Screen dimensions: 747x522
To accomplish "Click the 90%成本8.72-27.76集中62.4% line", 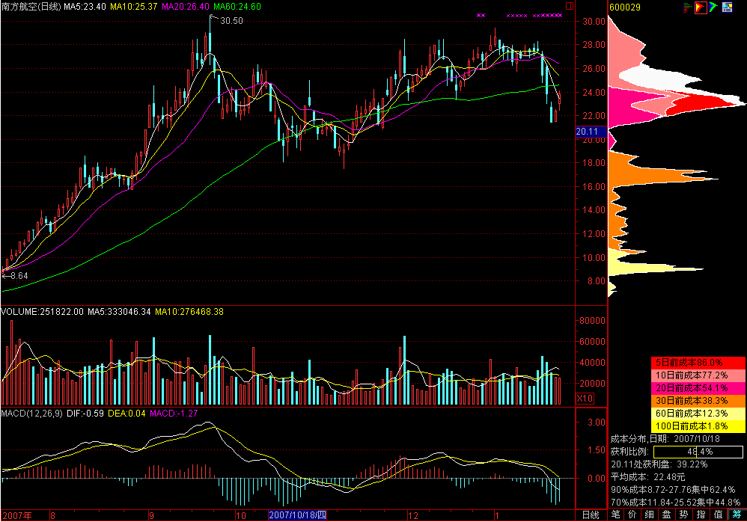I will [x=673, y=489].
